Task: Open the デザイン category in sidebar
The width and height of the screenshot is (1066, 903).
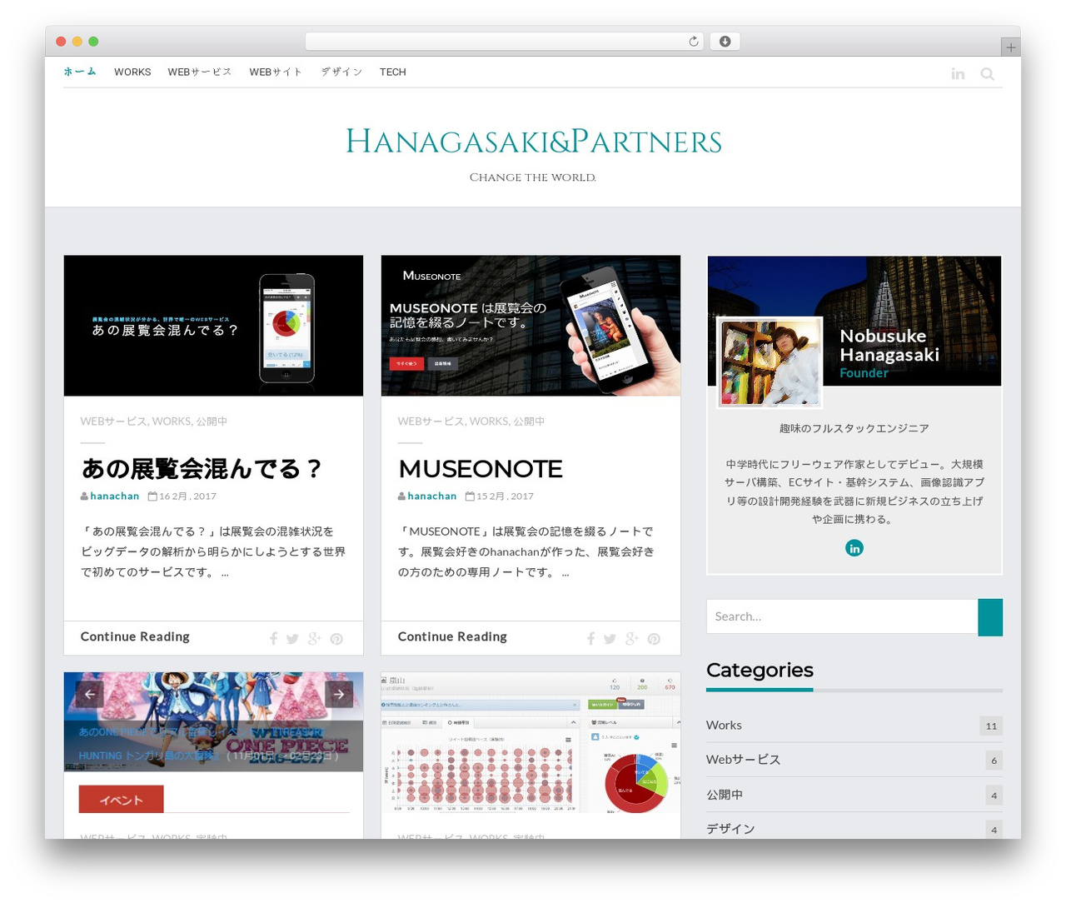Action: pos(730,829)
